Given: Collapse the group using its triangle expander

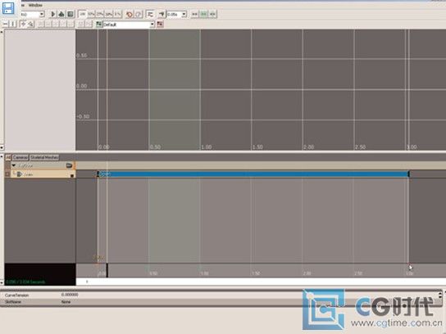Looking at the screenshot, I should click(x=14, y=165).
